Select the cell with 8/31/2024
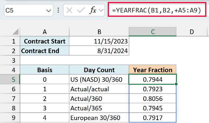Viewport: 209px width, 123px height. pyautogui.click(x=99, y=51)
